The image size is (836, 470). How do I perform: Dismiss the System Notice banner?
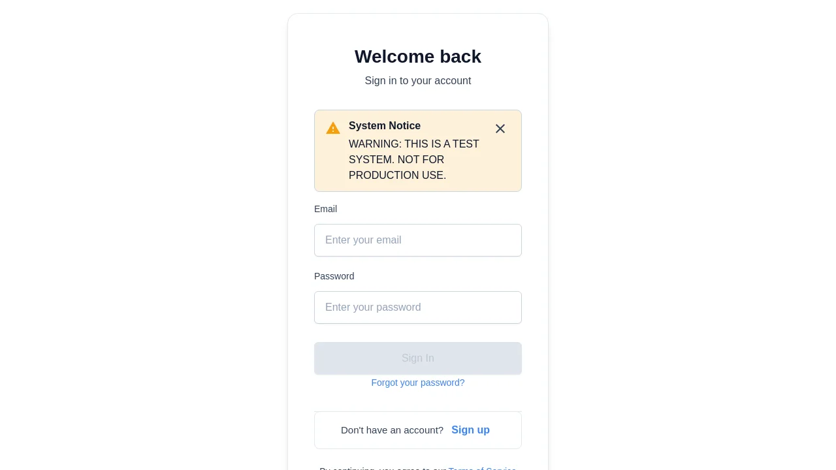click(x=500, y=129)
